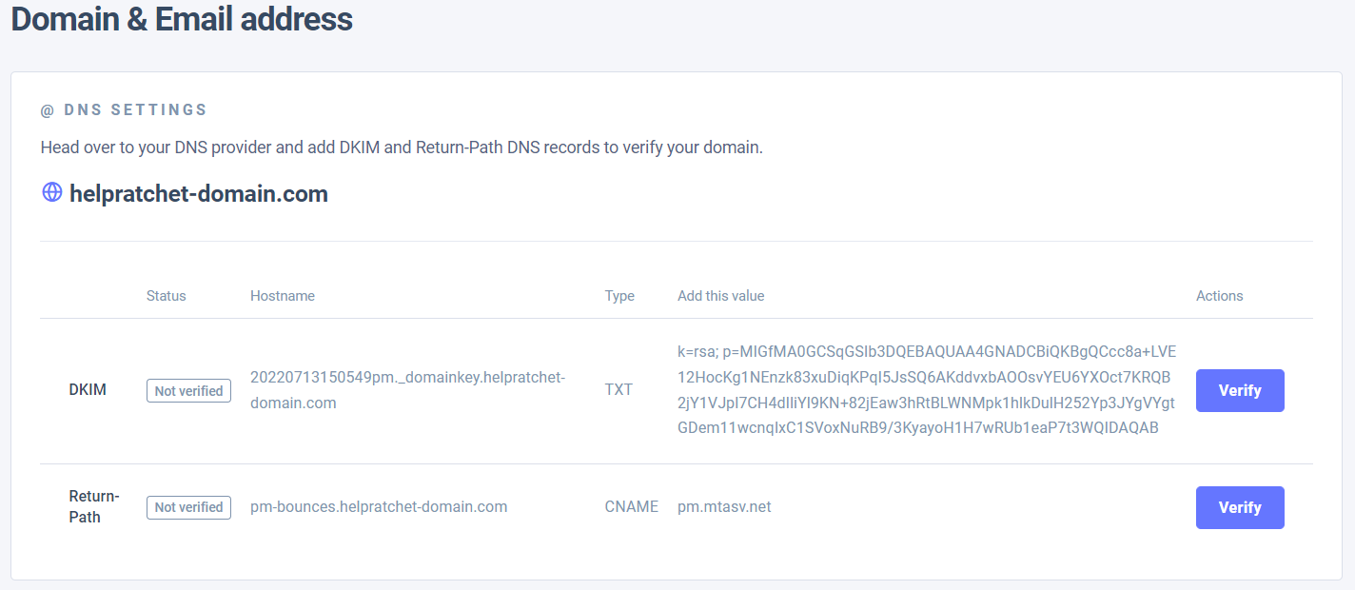The width and height of the screenshot is (1355, 590).
Task: Click the Type column header
Action: pos(619,296)
